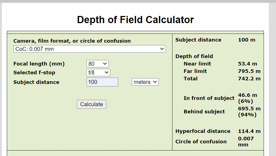Select the camera, film format label text

coord(72,41)
